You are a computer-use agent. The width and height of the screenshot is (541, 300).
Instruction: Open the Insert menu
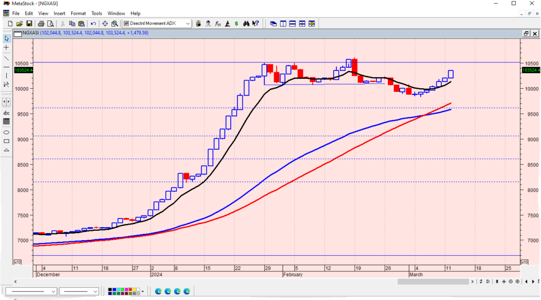(59, 13)
